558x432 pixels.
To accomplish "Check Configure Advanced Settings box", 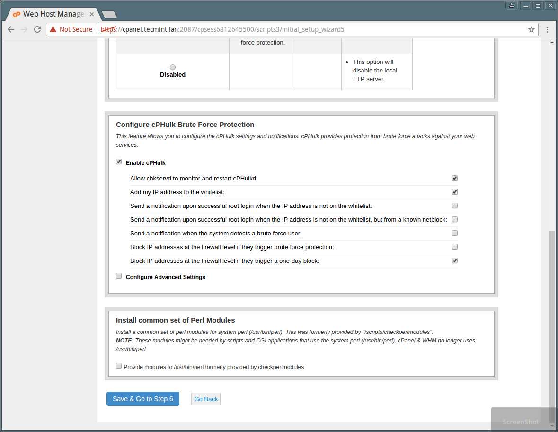I will point(119,276).
